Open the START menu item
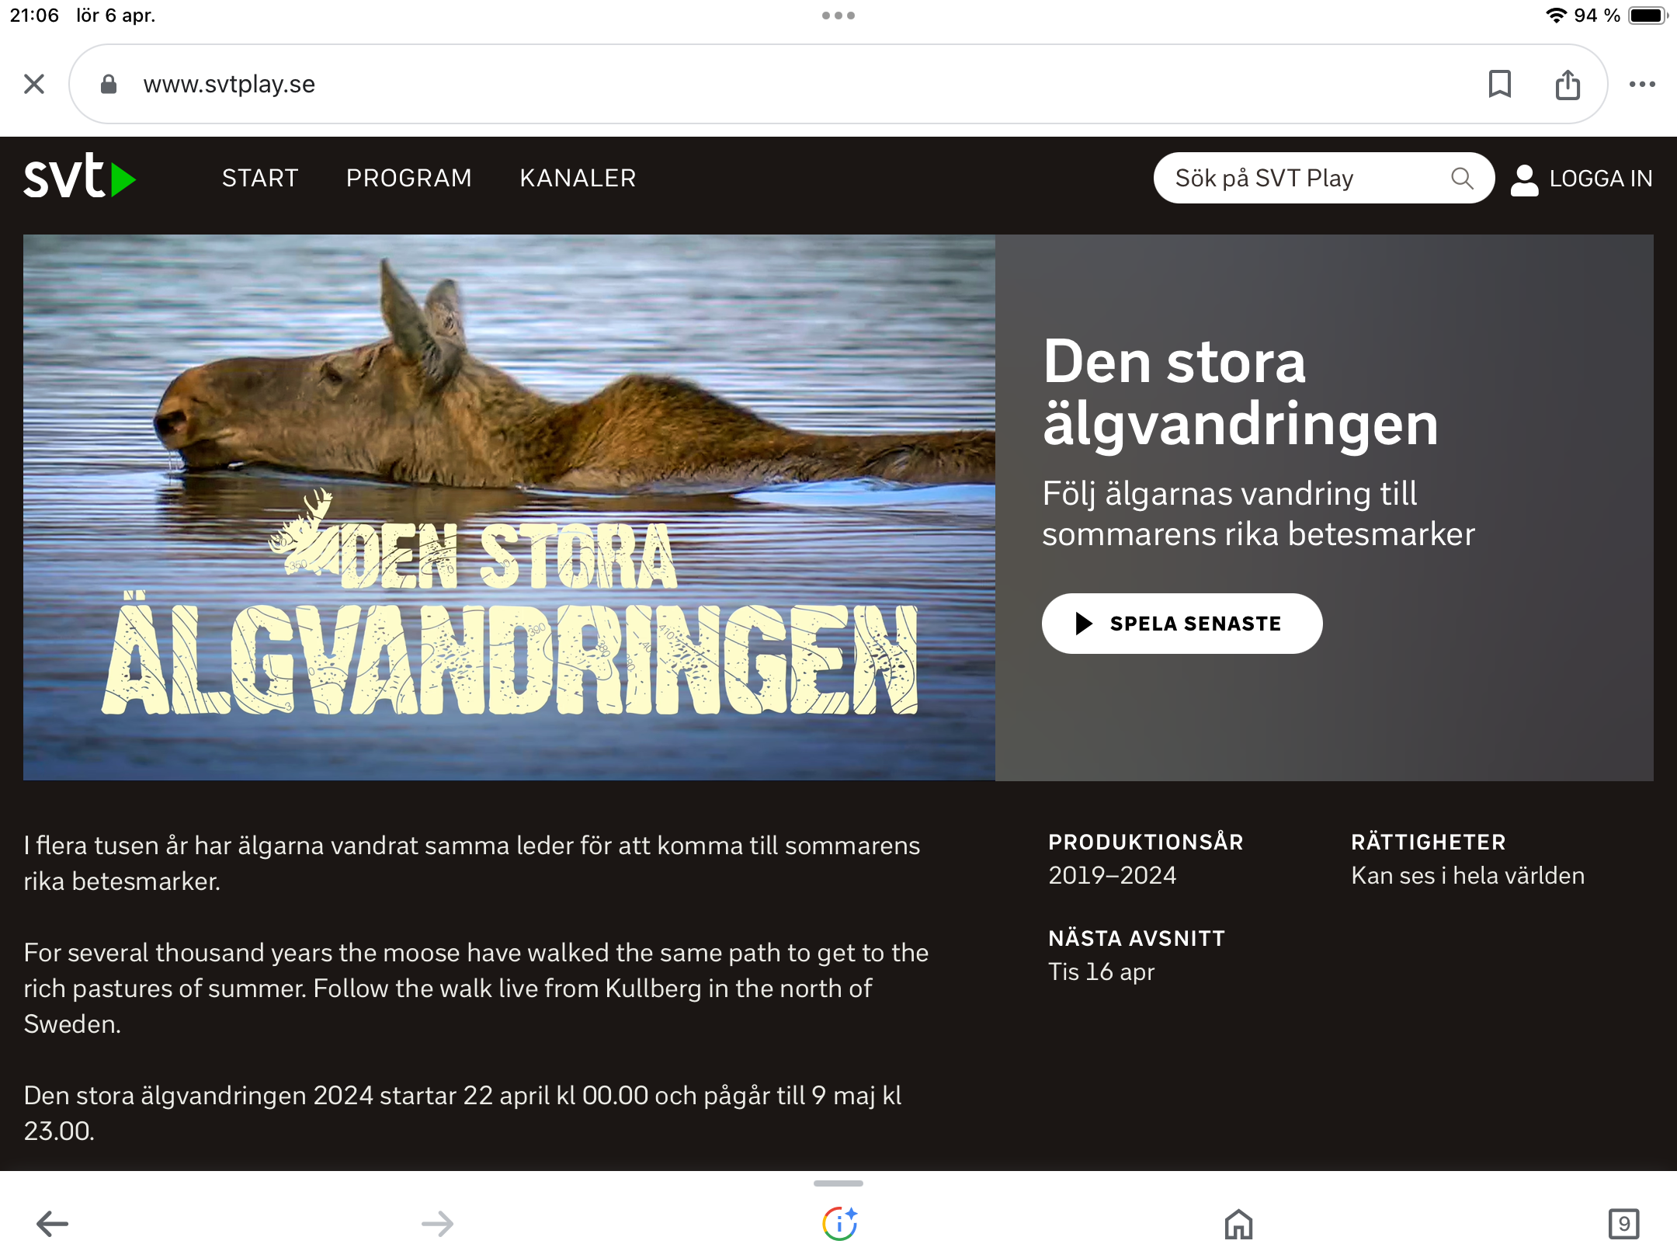 tap(260, 179)
